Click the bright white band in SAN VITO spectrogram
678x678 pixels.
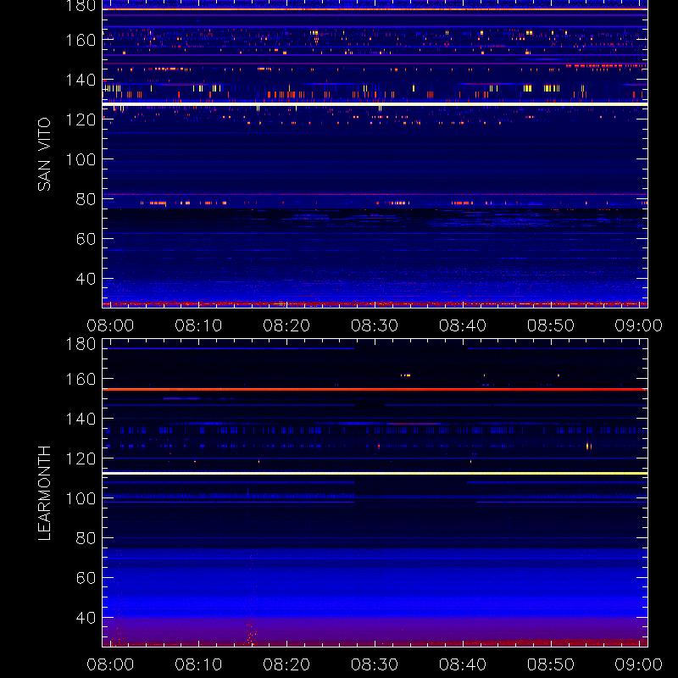[375, 104]
